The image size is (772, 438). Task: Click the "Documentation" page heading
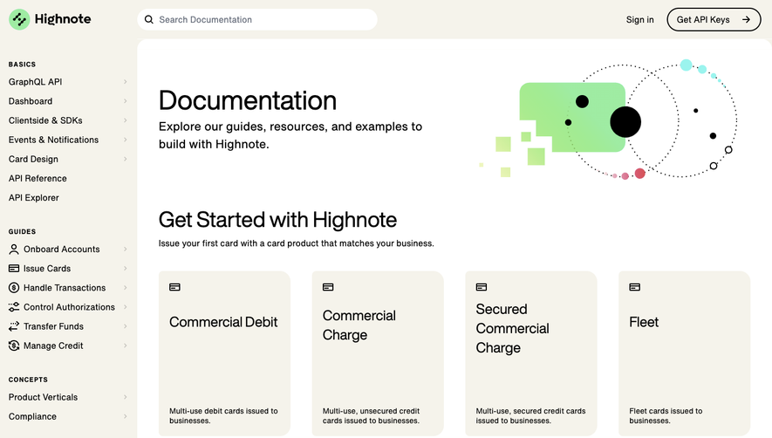pos(248,100)
